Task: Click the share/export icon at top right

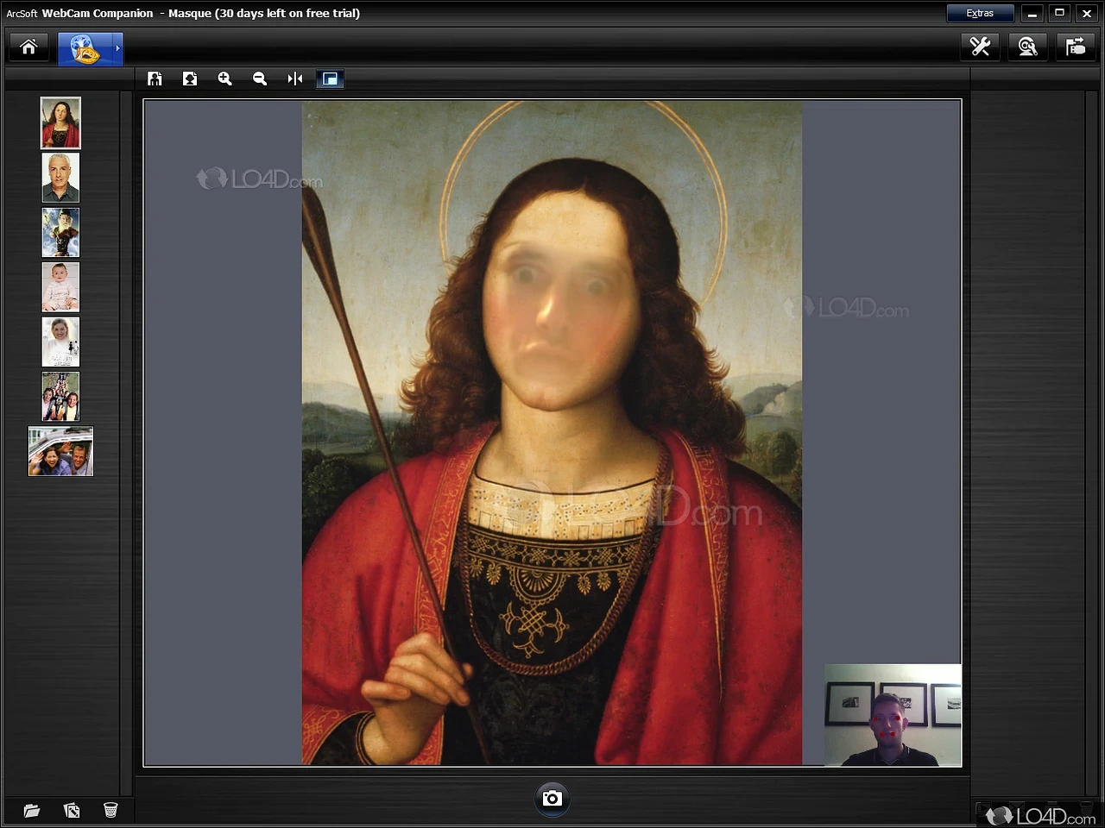Action: pyautogui.click(x=1076, y=47)
